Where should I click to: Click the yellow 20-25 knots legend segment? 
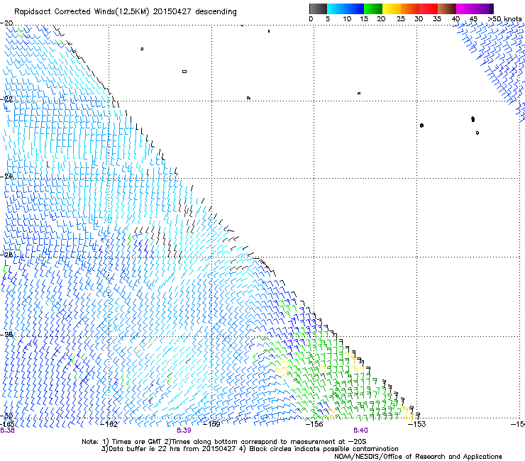click(x=392, y=9)
